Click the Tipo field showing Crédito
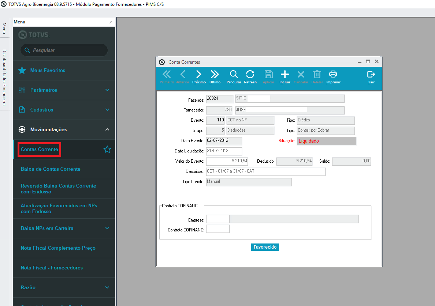The width and height of the screenshot is (435, 306). 326,120
